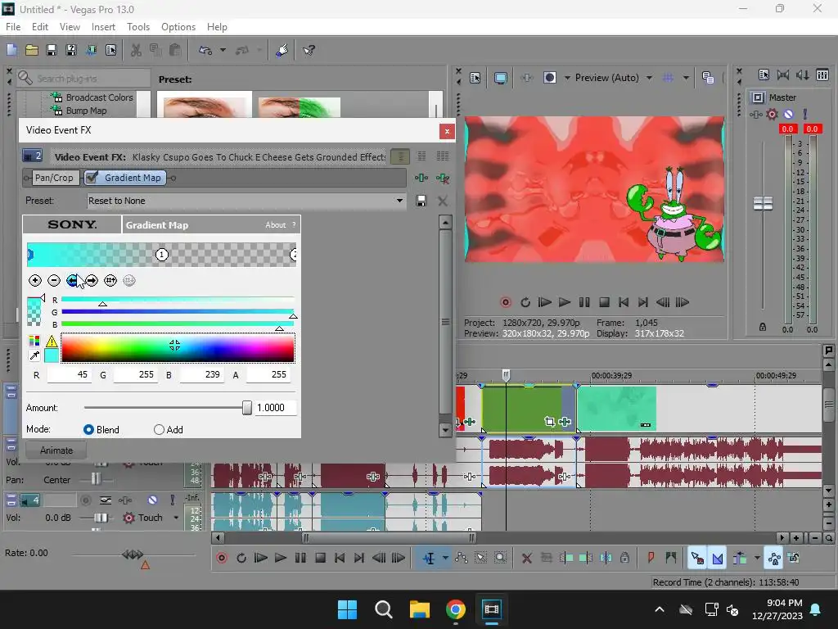This screenshot has width=838, height=629.
Task: Mute audio track 4
Action: click(152, 500)
